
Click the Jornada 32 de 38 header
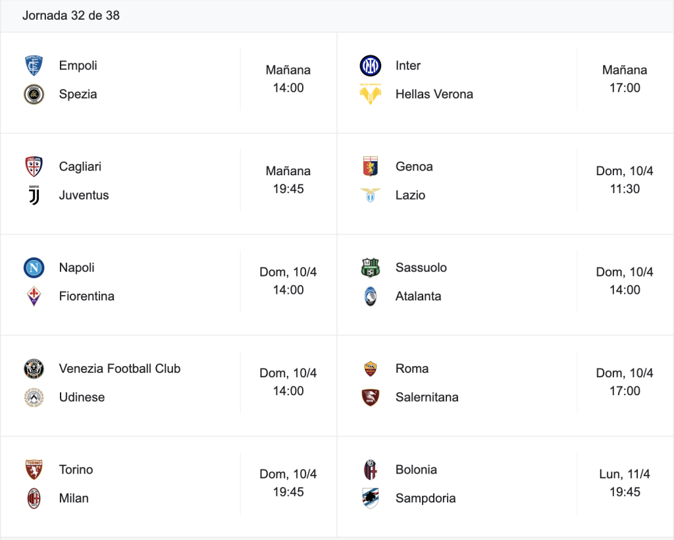pyautogui.click(x=71, y=16)
